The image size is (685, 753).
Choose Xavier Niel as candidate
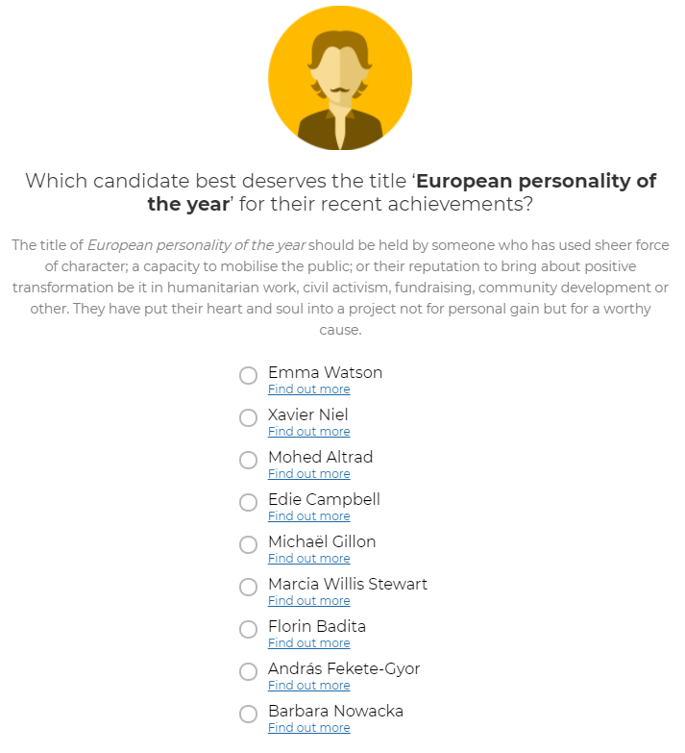(249, 417)
